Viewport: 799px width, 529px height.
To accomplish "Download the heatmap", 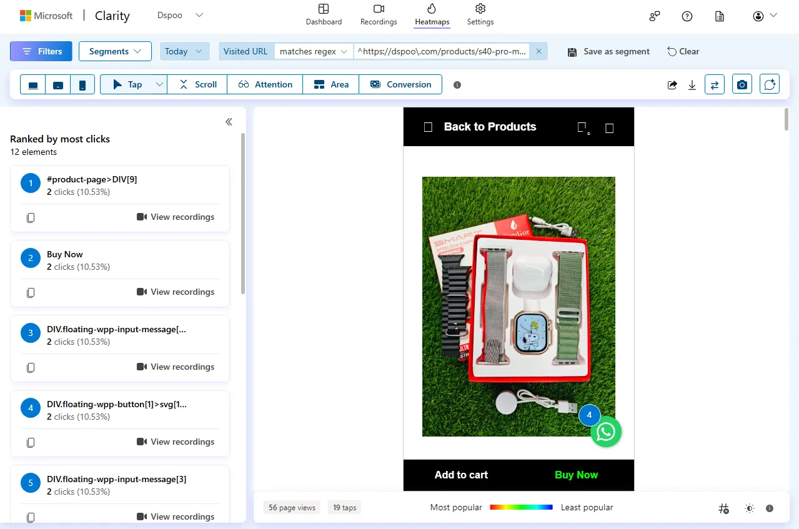I will [692, 85].
